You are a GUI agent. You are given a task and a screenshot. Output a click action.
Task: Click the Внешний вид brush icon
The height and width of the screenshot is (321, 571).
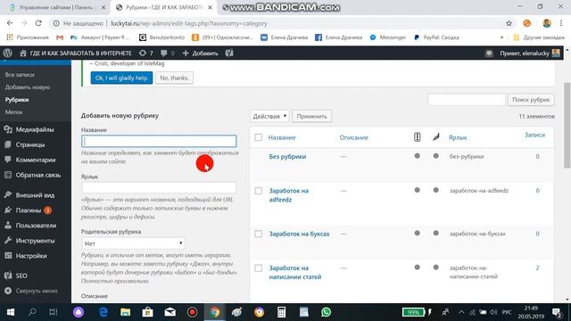[8, 195]
